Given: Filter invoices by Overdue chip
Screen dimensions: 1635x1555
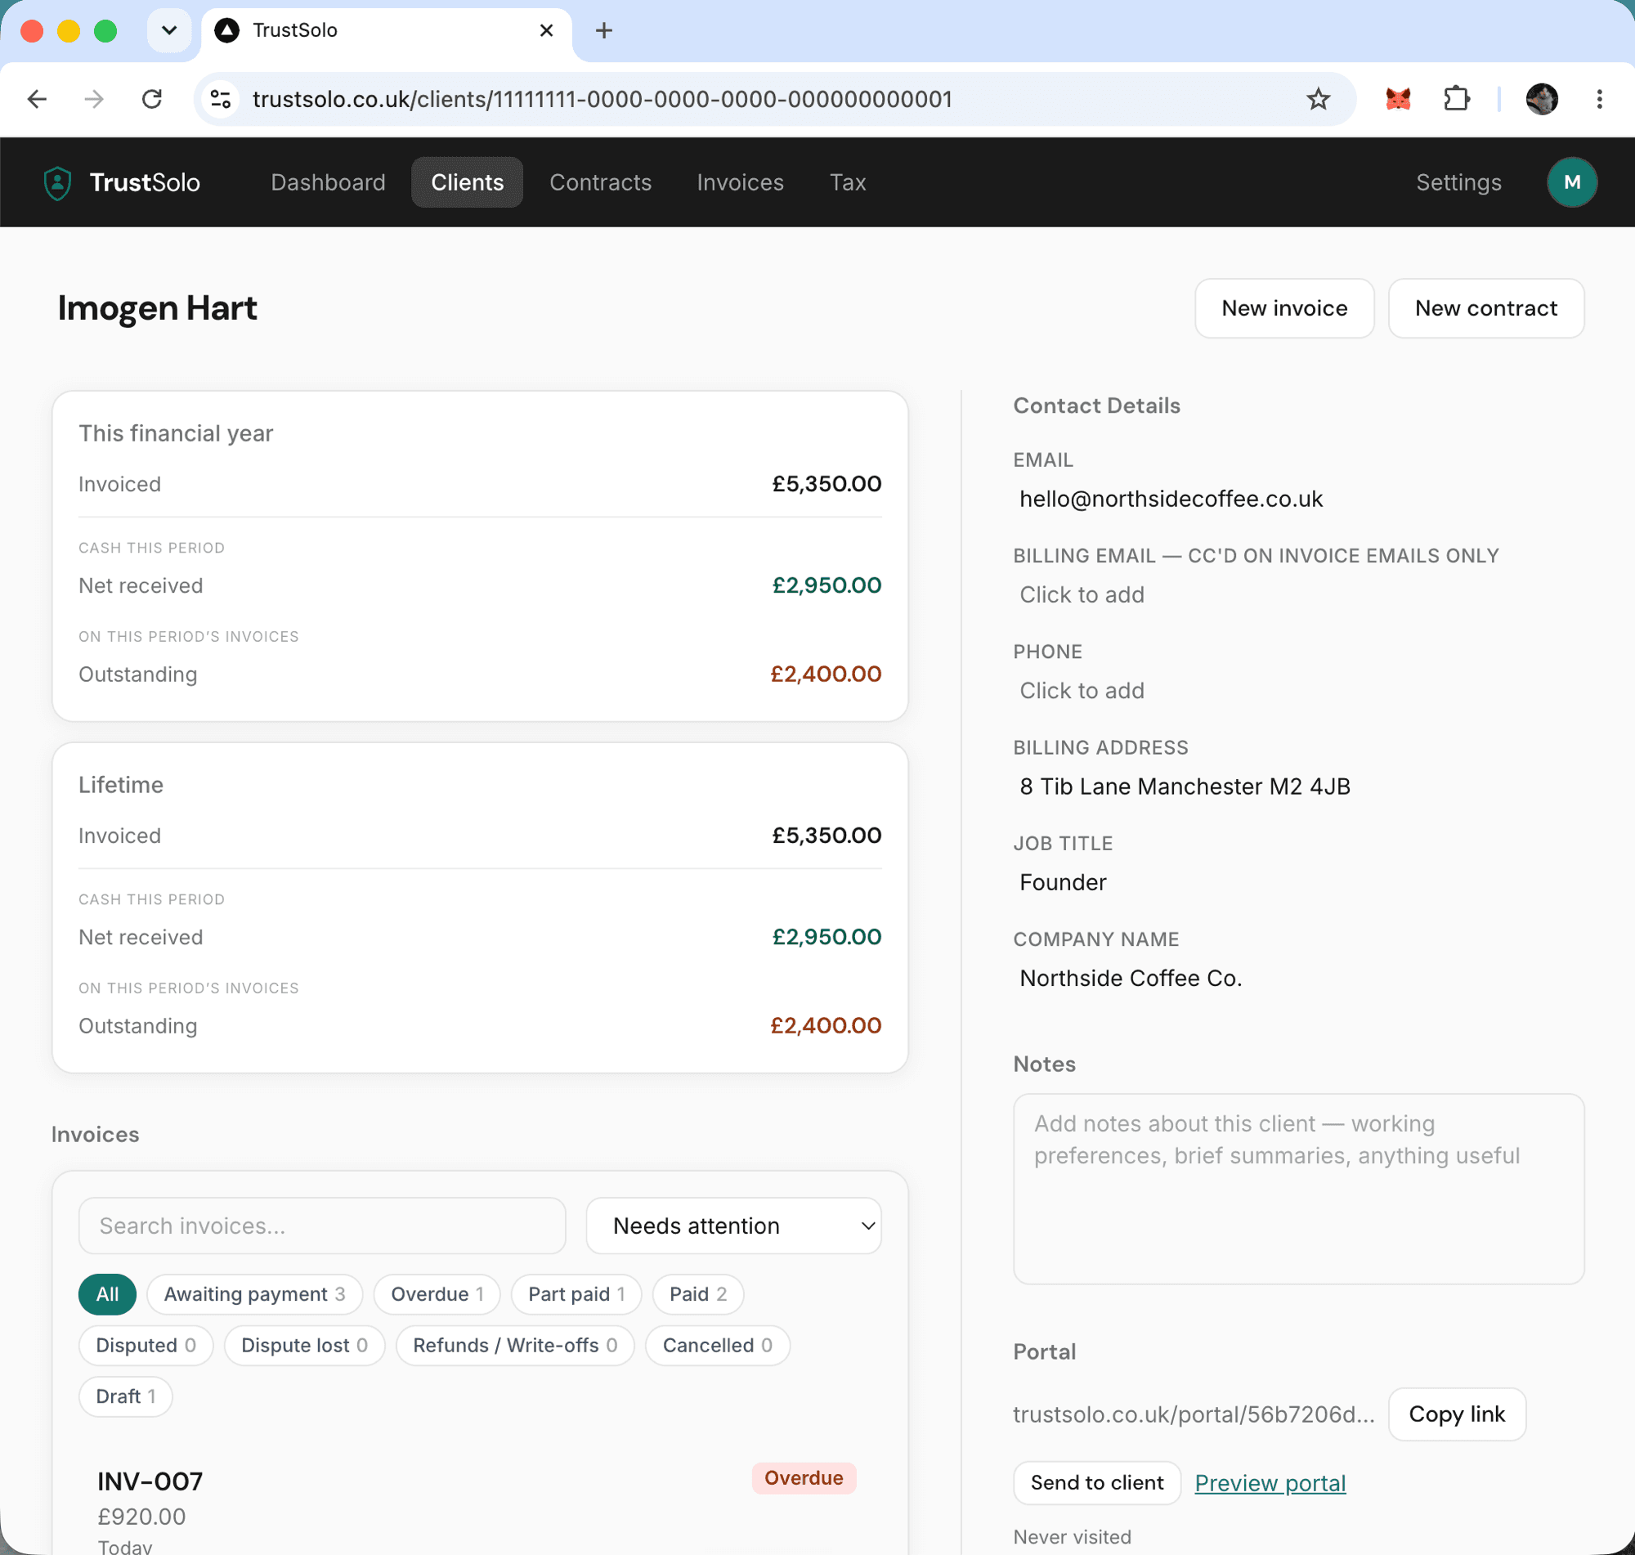Looking at the screenshot, I should 437,1294.
